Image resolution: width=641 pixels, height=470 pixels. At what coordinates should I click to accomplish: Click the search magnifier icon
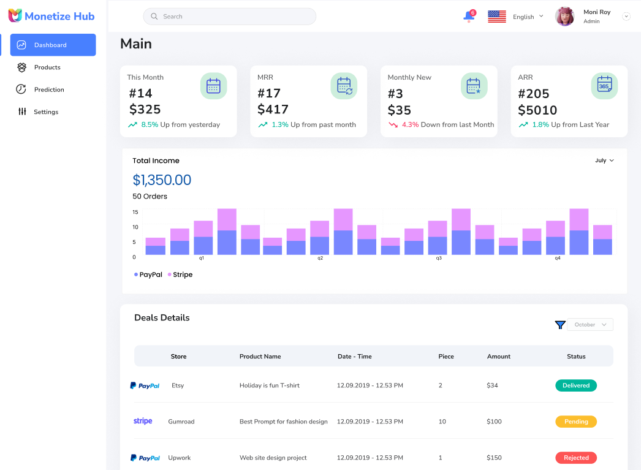(154, 17)
